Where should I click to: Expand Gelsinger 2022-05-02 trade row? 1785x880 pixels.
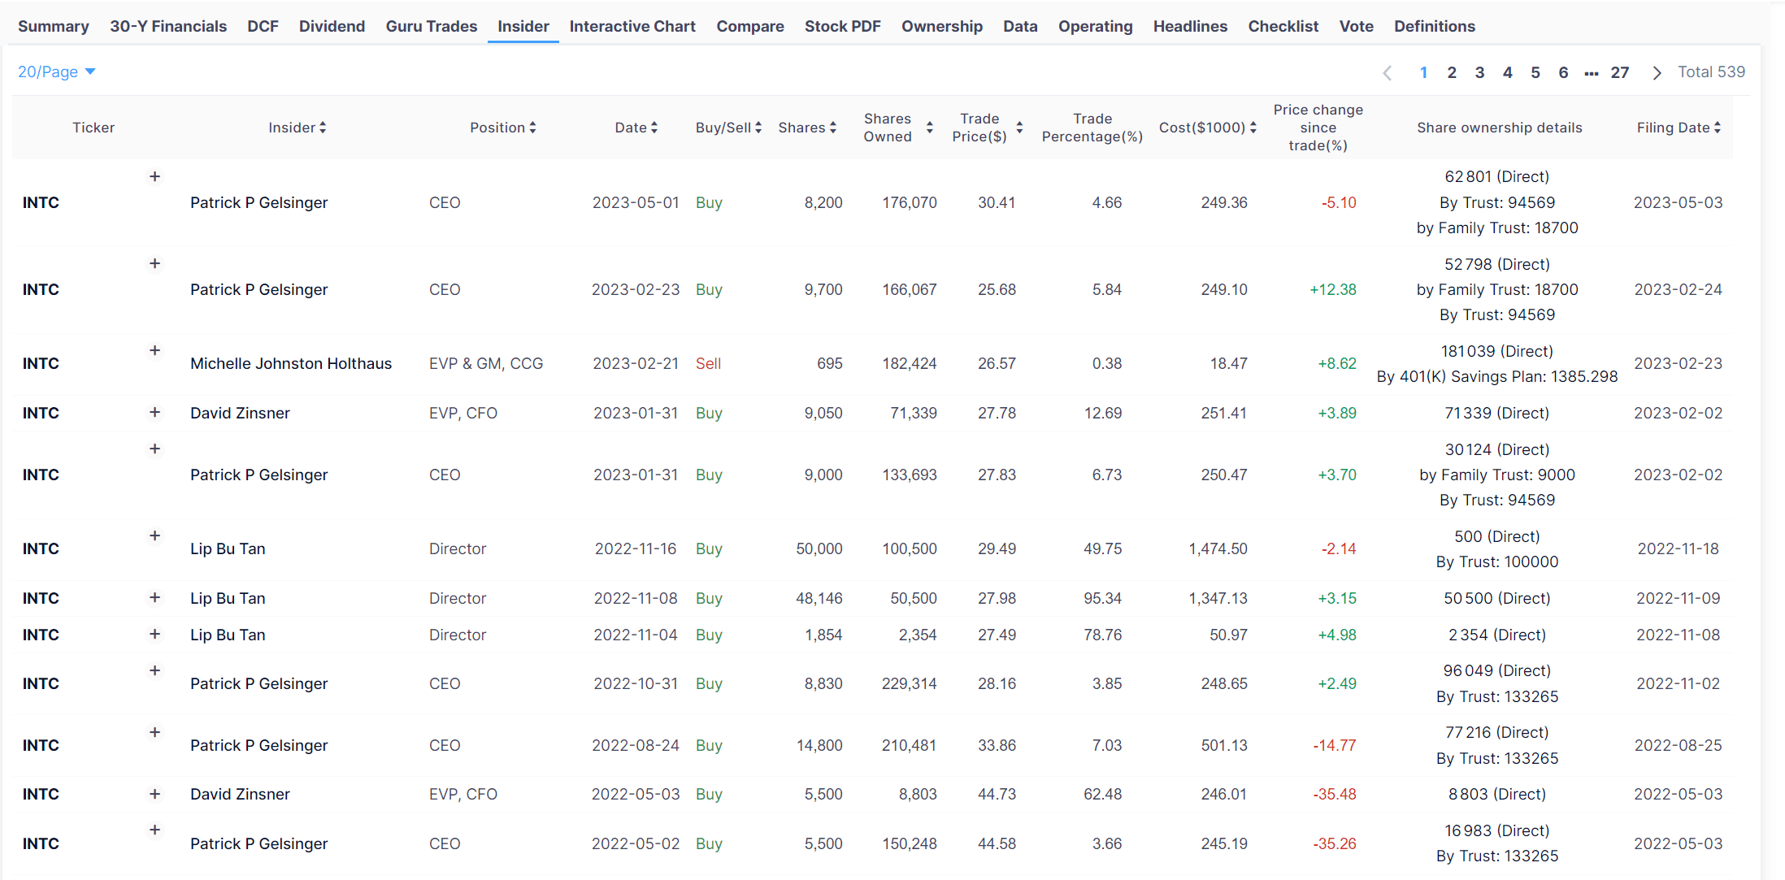tap(154, 830)
